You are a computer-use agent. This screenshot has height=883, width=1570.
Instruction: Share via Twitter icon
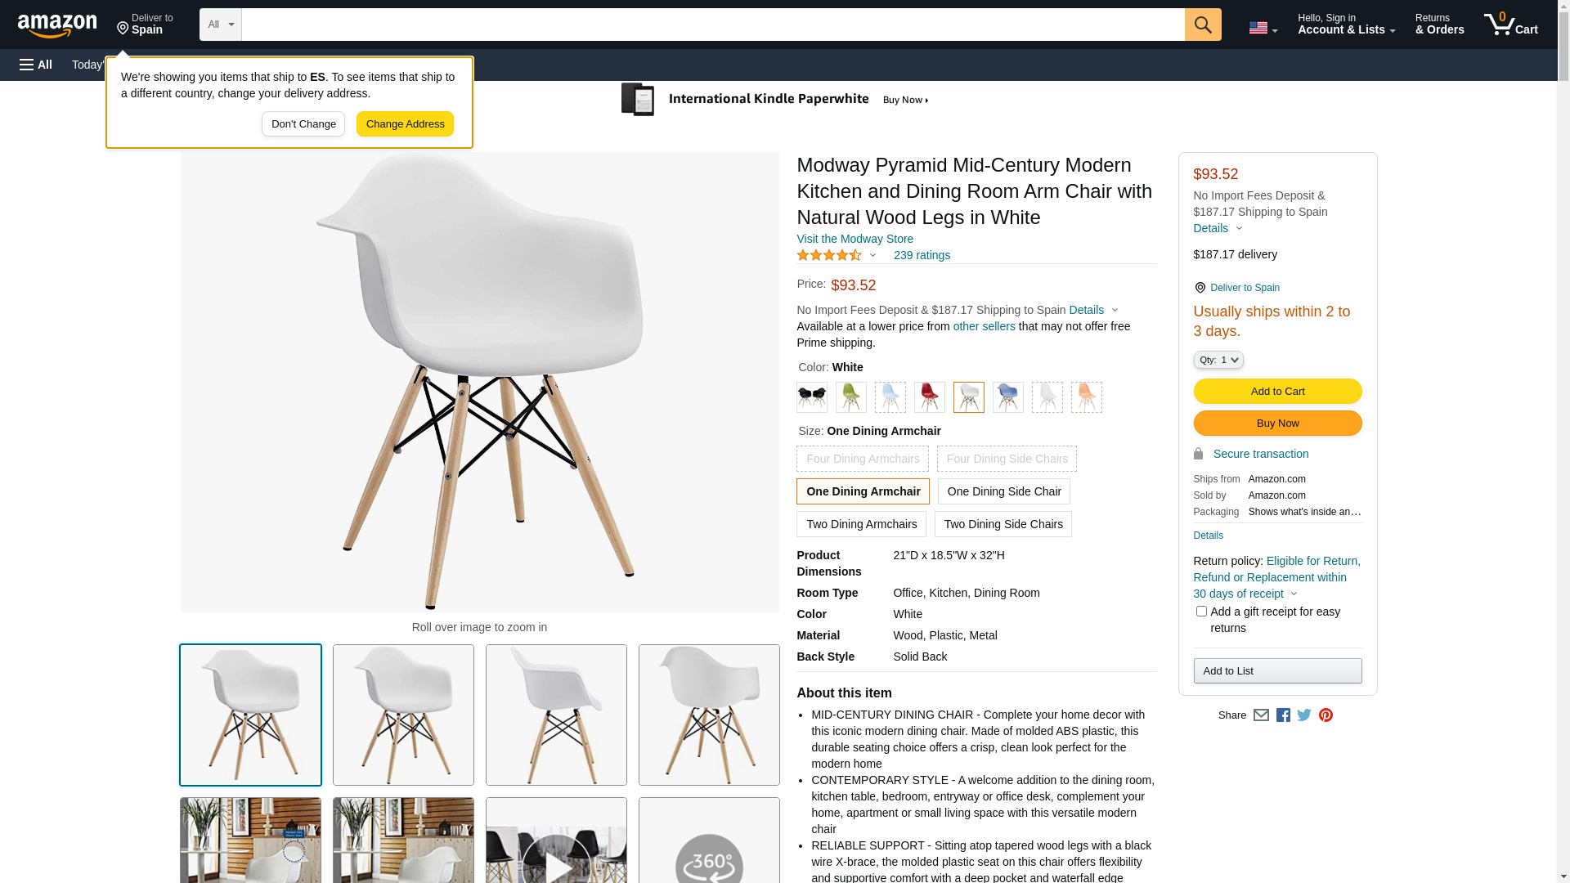1304,715
